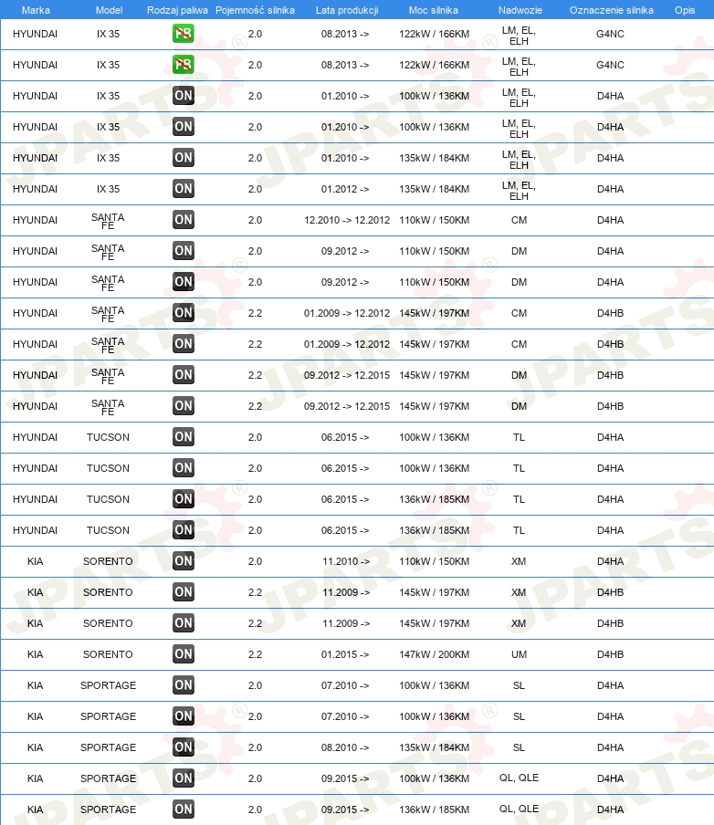The height and width of the screenshot is (825, 714).
Task: Click the ON fuel icon for Santa Fe 12.2010 -> 12.2012
Action: pyautogui.click(x=184, y=219)
